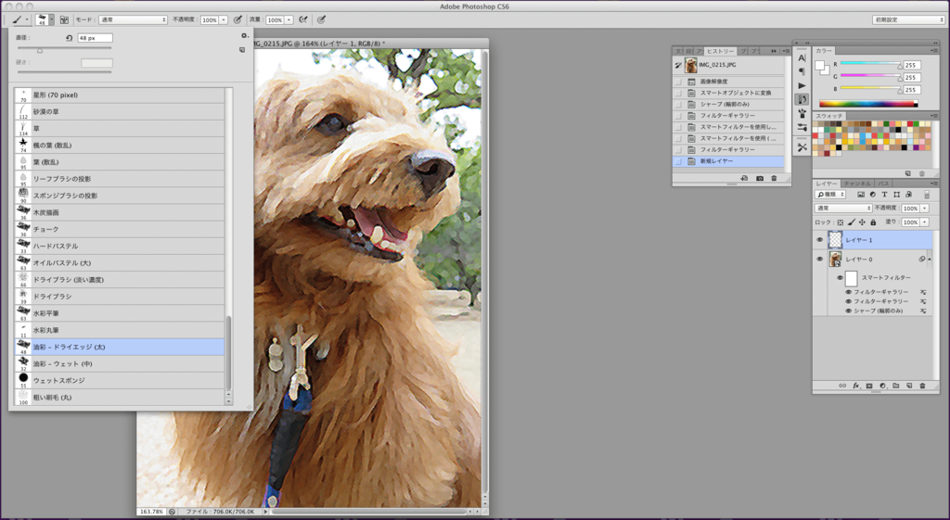Add layer style fx button

[856, 386]
